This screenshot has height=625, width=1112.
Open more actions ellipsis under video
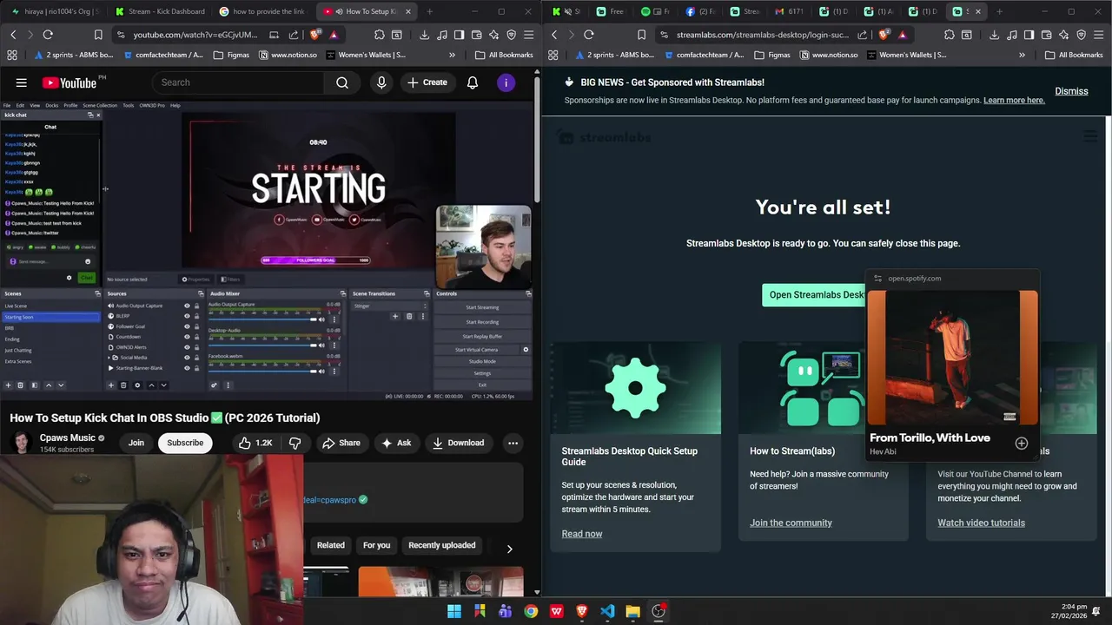click(513, 443)
